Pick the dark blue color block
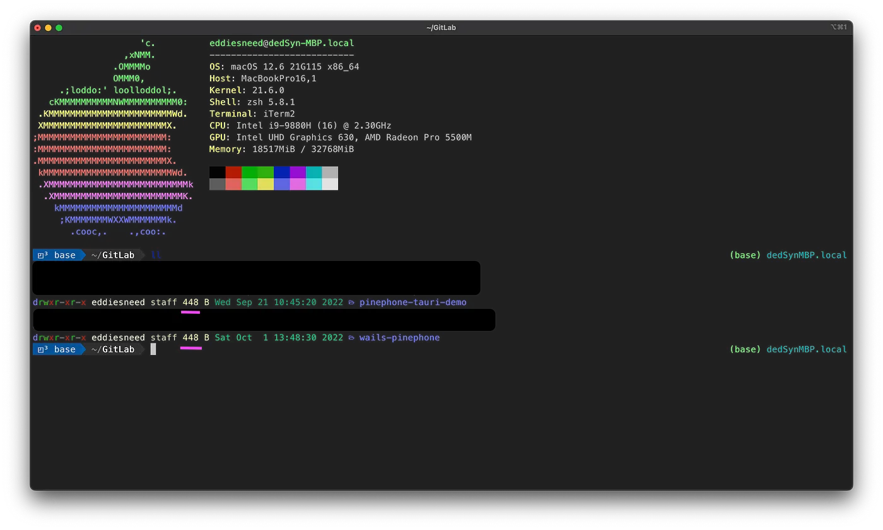 281,172
